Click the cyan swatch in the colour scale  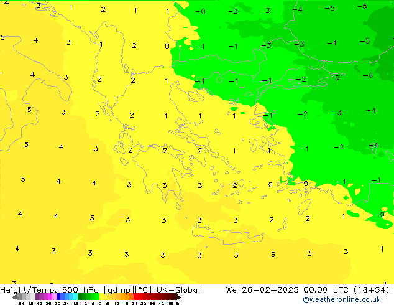pyautogui.click(x=75, y=297)
